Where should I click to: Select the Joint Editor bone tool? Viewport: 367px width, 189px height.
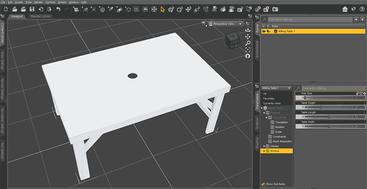click(x=206, y=9)
